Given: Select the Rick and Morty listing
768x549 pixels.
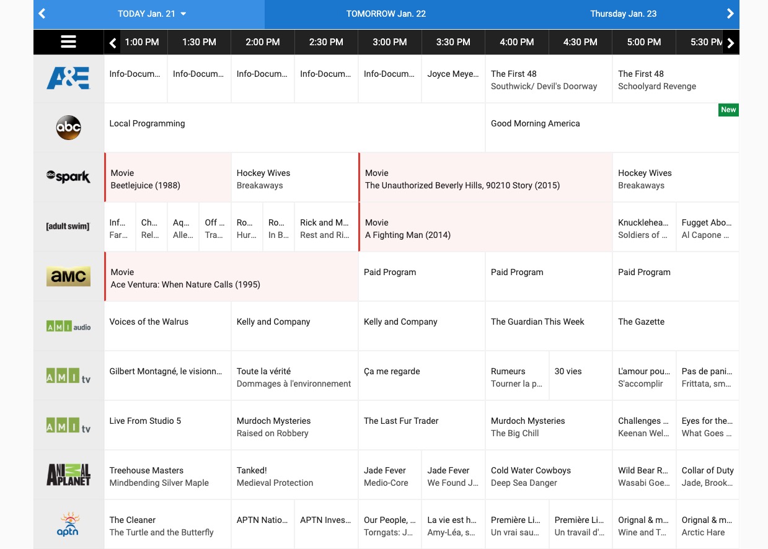Looking at the screenshot, I should coord(326,227).
